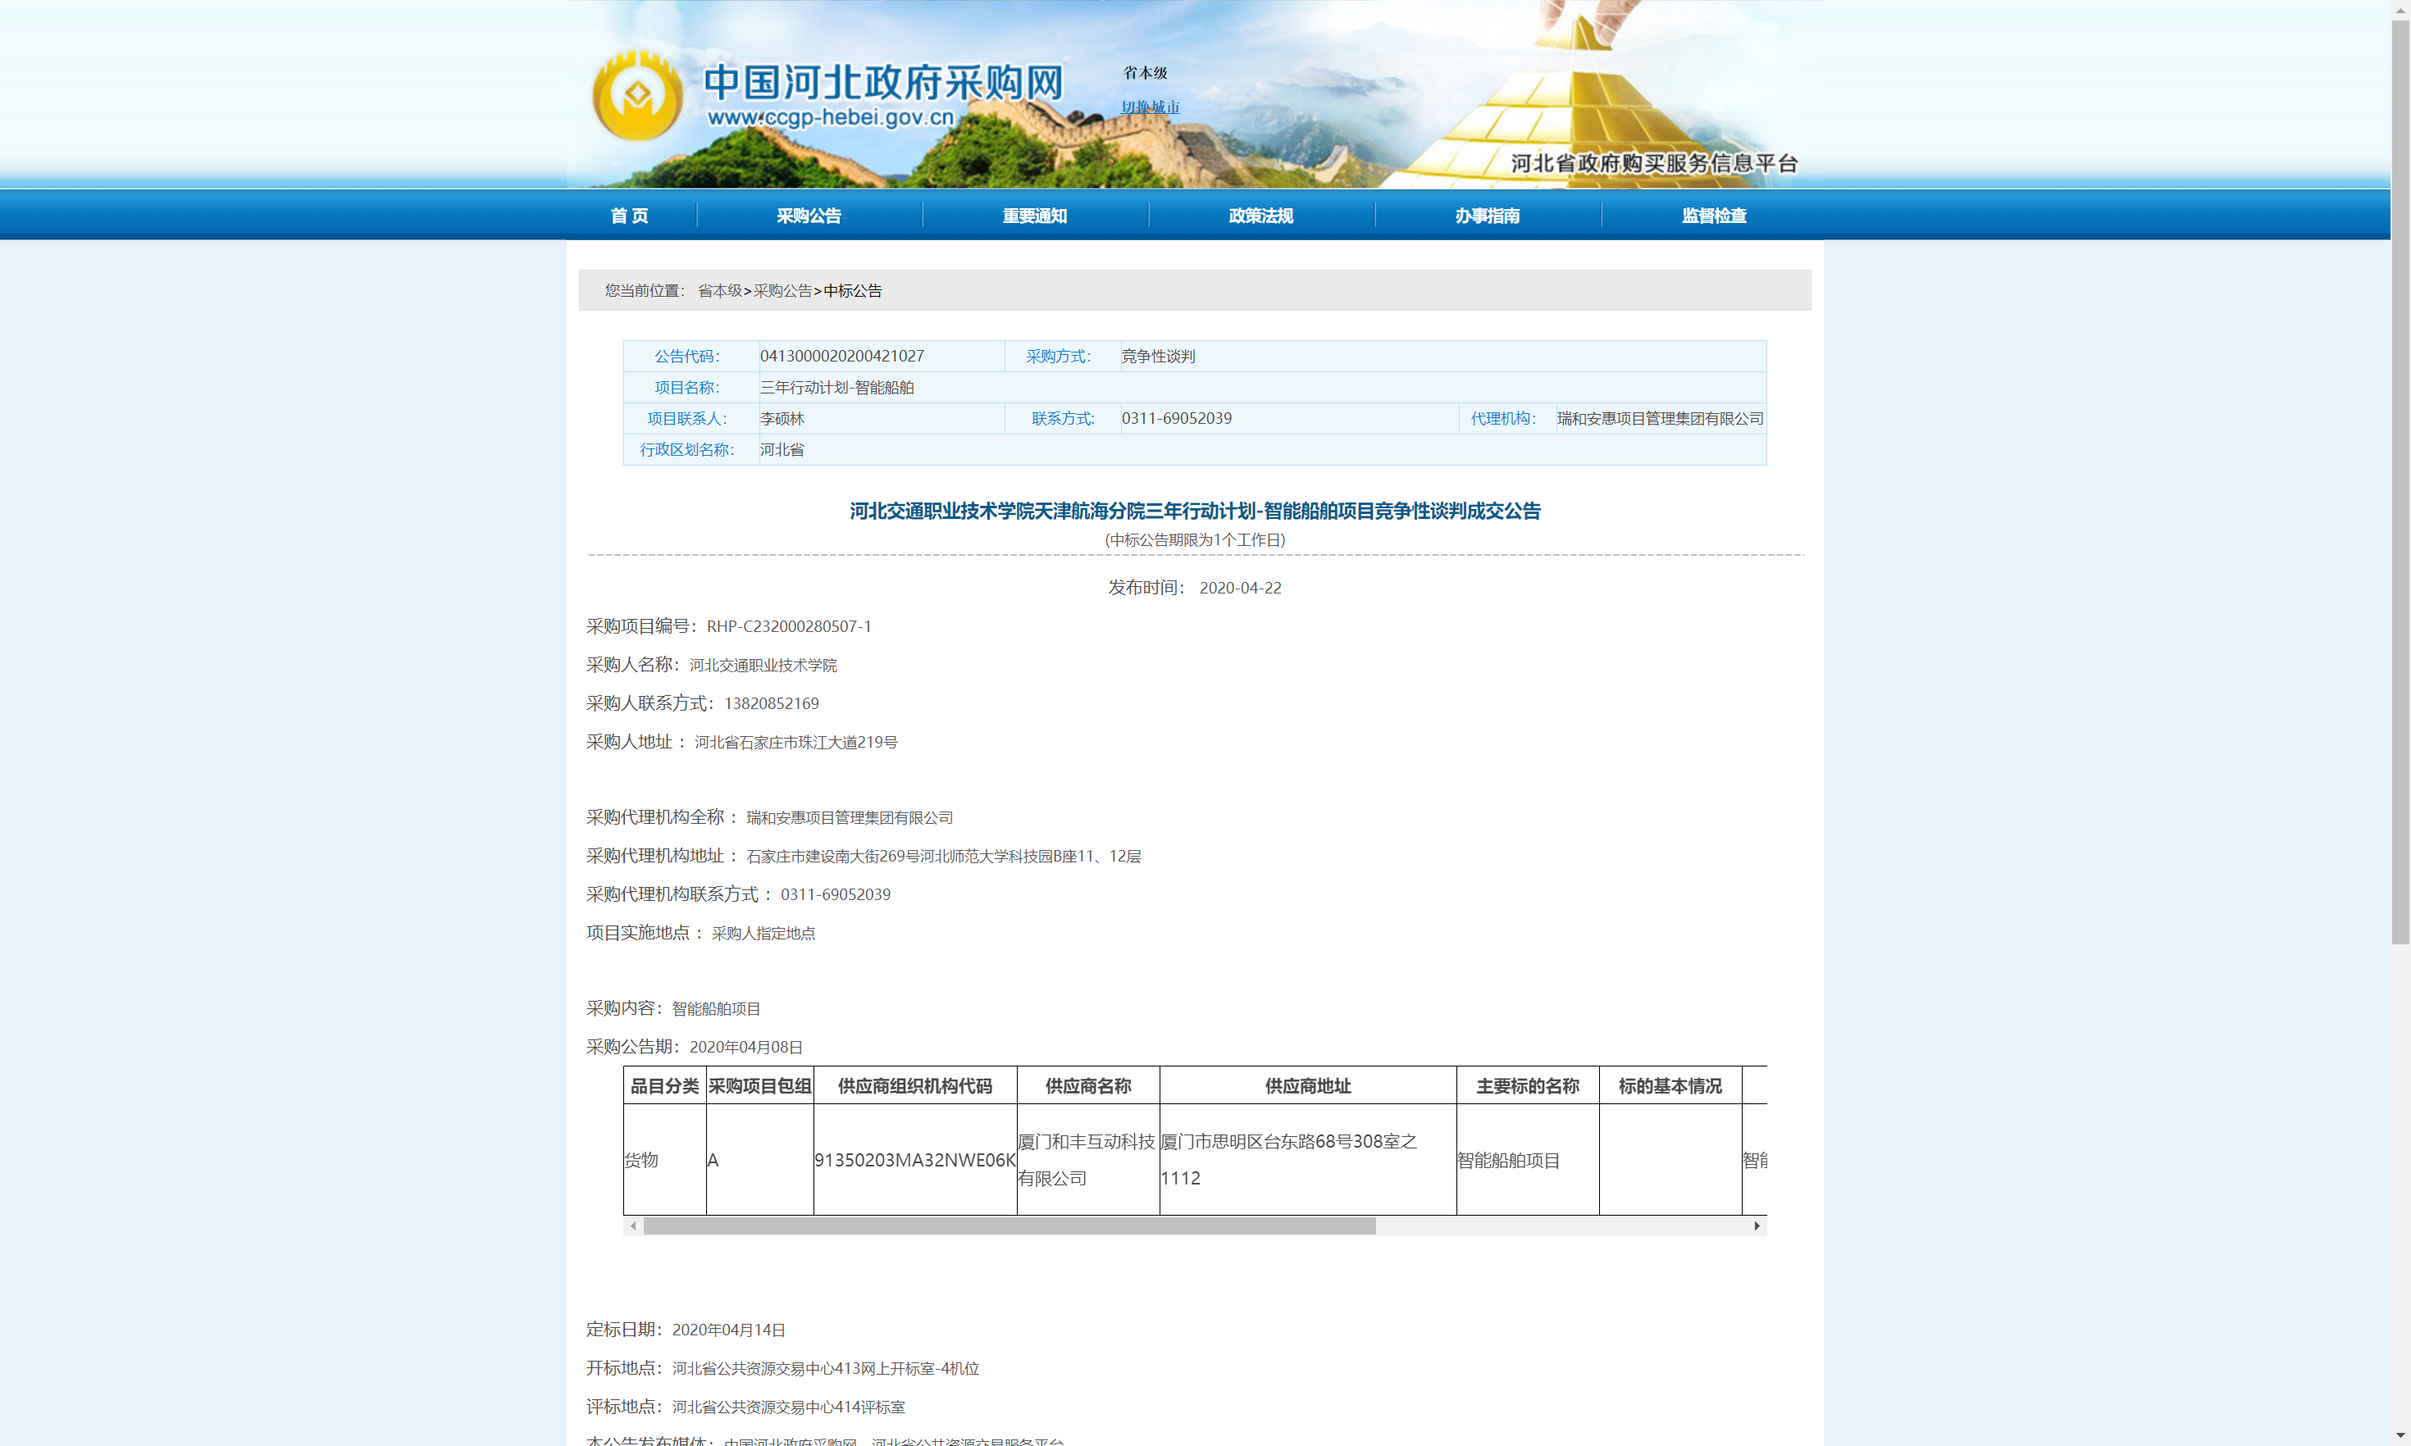Click the 供应商组织机构代码 column header
The image size is (2411, 1446).
click(915, 1085)
